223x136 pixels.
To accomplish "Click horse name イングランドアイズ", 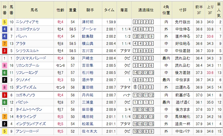I will point(31,124).
